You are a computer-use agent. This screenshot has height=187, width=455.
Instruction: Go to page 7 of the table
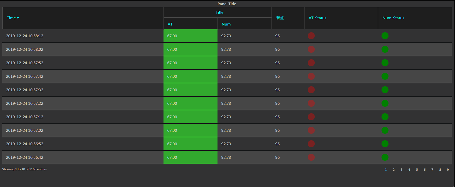tap(432, 169)
